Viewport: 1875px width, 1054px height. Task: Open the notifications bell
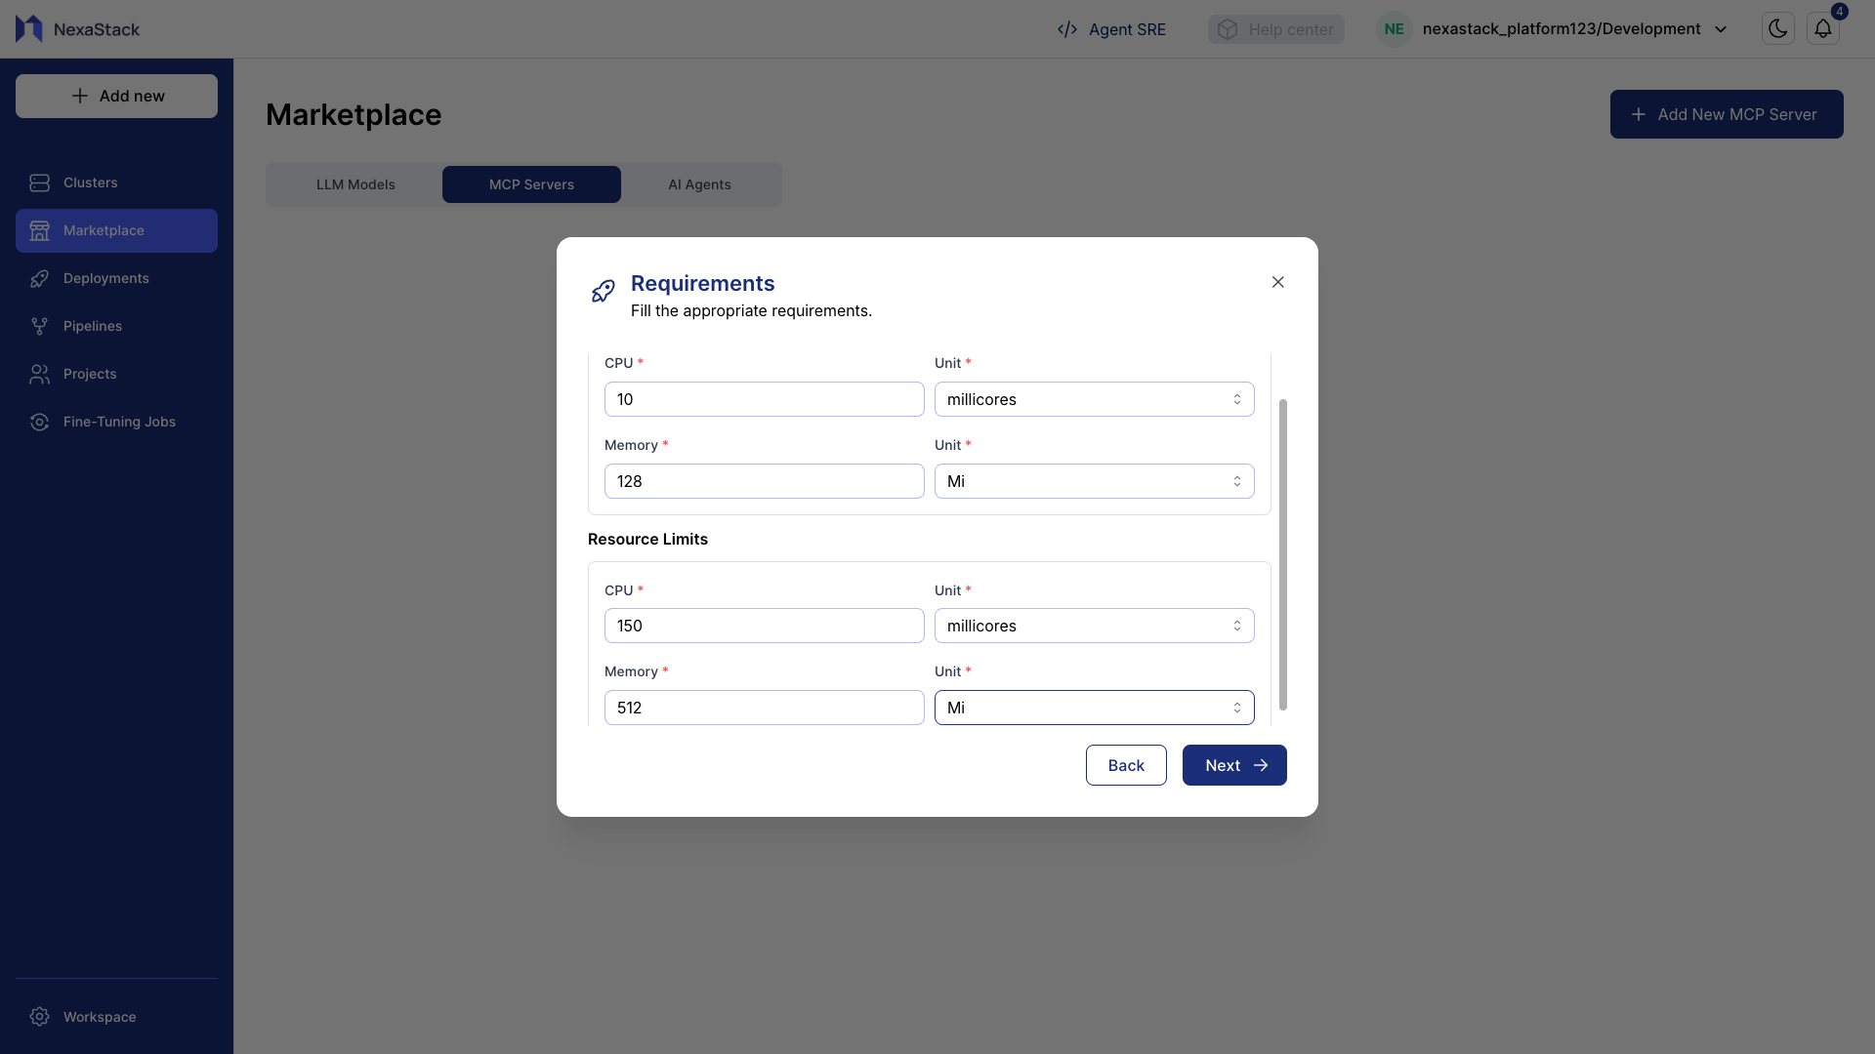[1822, 29]
